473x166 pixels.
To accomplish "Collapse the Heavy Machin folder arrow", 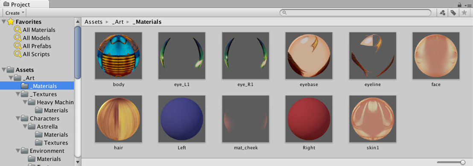I will pyautogui.click(x=25, y=102).
